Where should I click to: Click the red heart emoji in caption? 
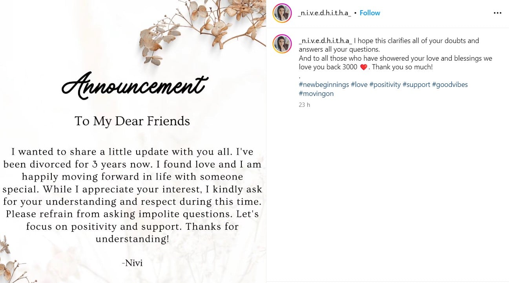(x=363, y=67)
